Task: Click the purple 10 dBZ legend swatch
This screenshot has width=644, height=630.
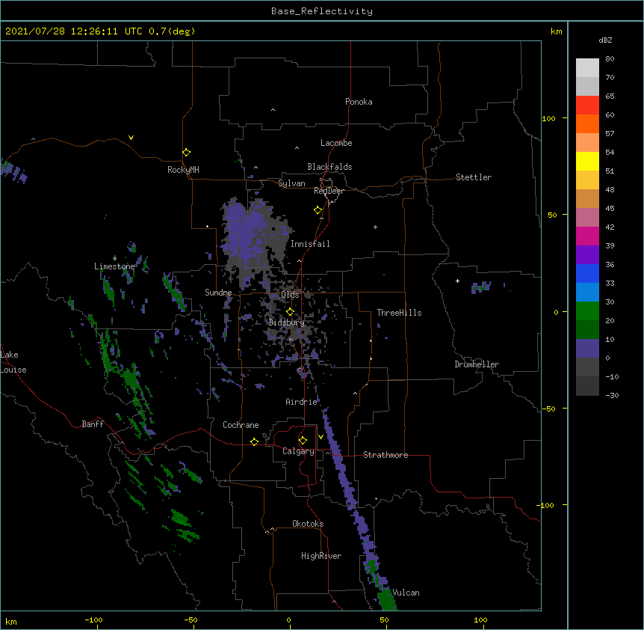Action: click(587, 349)
